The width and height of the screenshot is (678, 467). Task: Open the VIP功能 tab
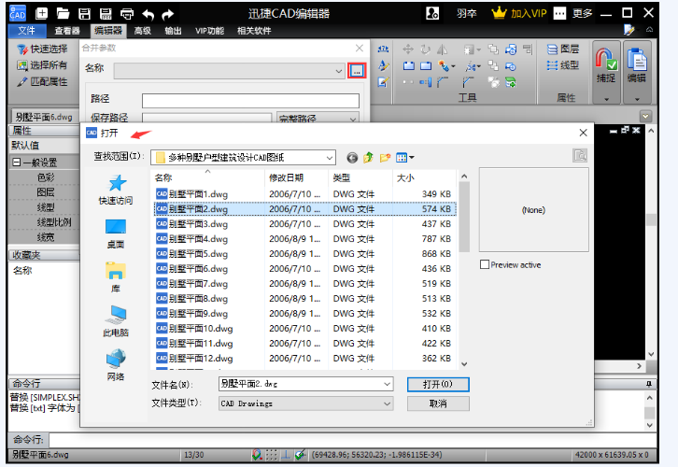pos(209,31)
